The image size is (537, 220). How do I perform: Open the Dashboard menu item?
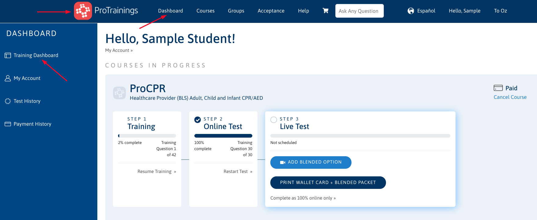coord(171,11)
